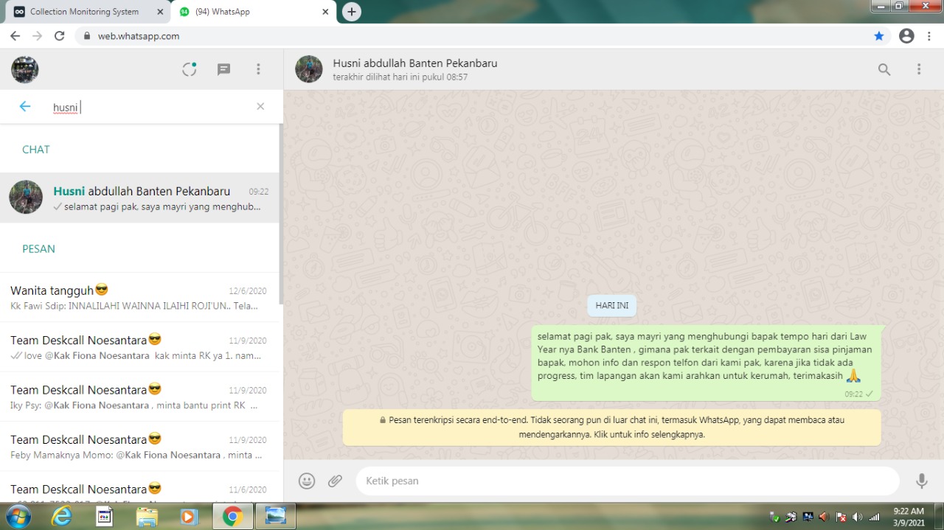This screenshot has width=944, height=530.
Task: Open the chat header three-dot menu
Action: (x=919, y=69)
